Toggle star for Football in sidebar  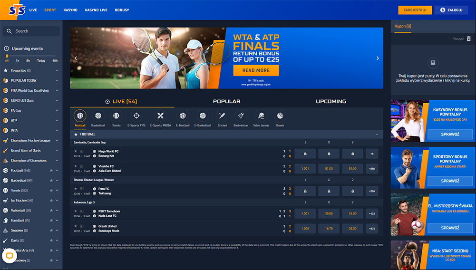point(51,171)
